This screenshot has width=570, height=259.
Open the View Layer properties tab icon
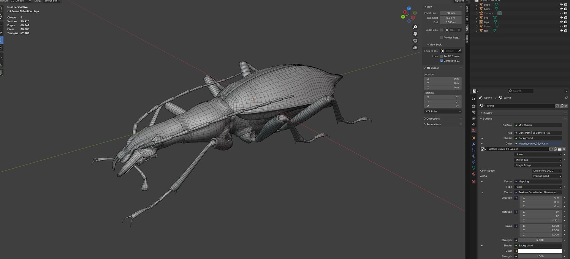tap(473, 118)
